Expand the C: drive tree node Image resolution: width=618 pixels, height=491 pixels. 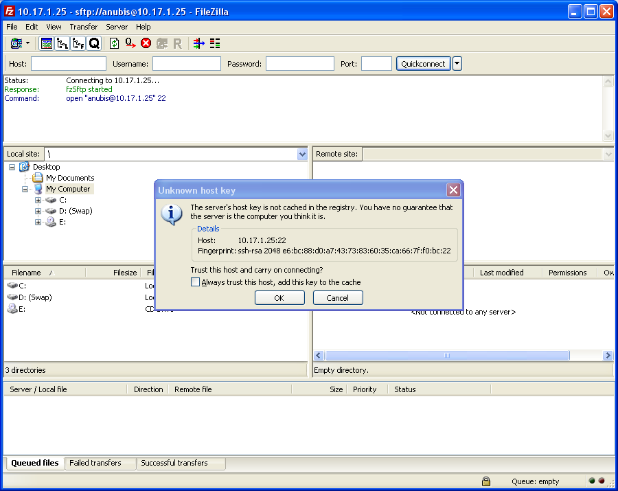click(x=38, y=201)
